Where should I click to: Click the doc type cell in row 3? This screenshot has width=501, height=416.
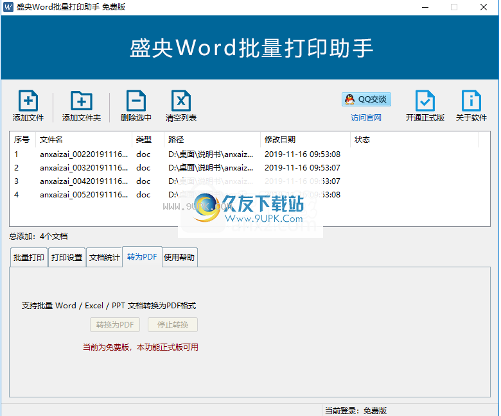tap(143, 181)
